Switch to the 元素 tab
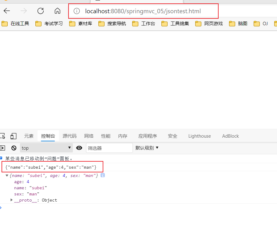This screenshot has height=228, width=277. coord(29,136)
